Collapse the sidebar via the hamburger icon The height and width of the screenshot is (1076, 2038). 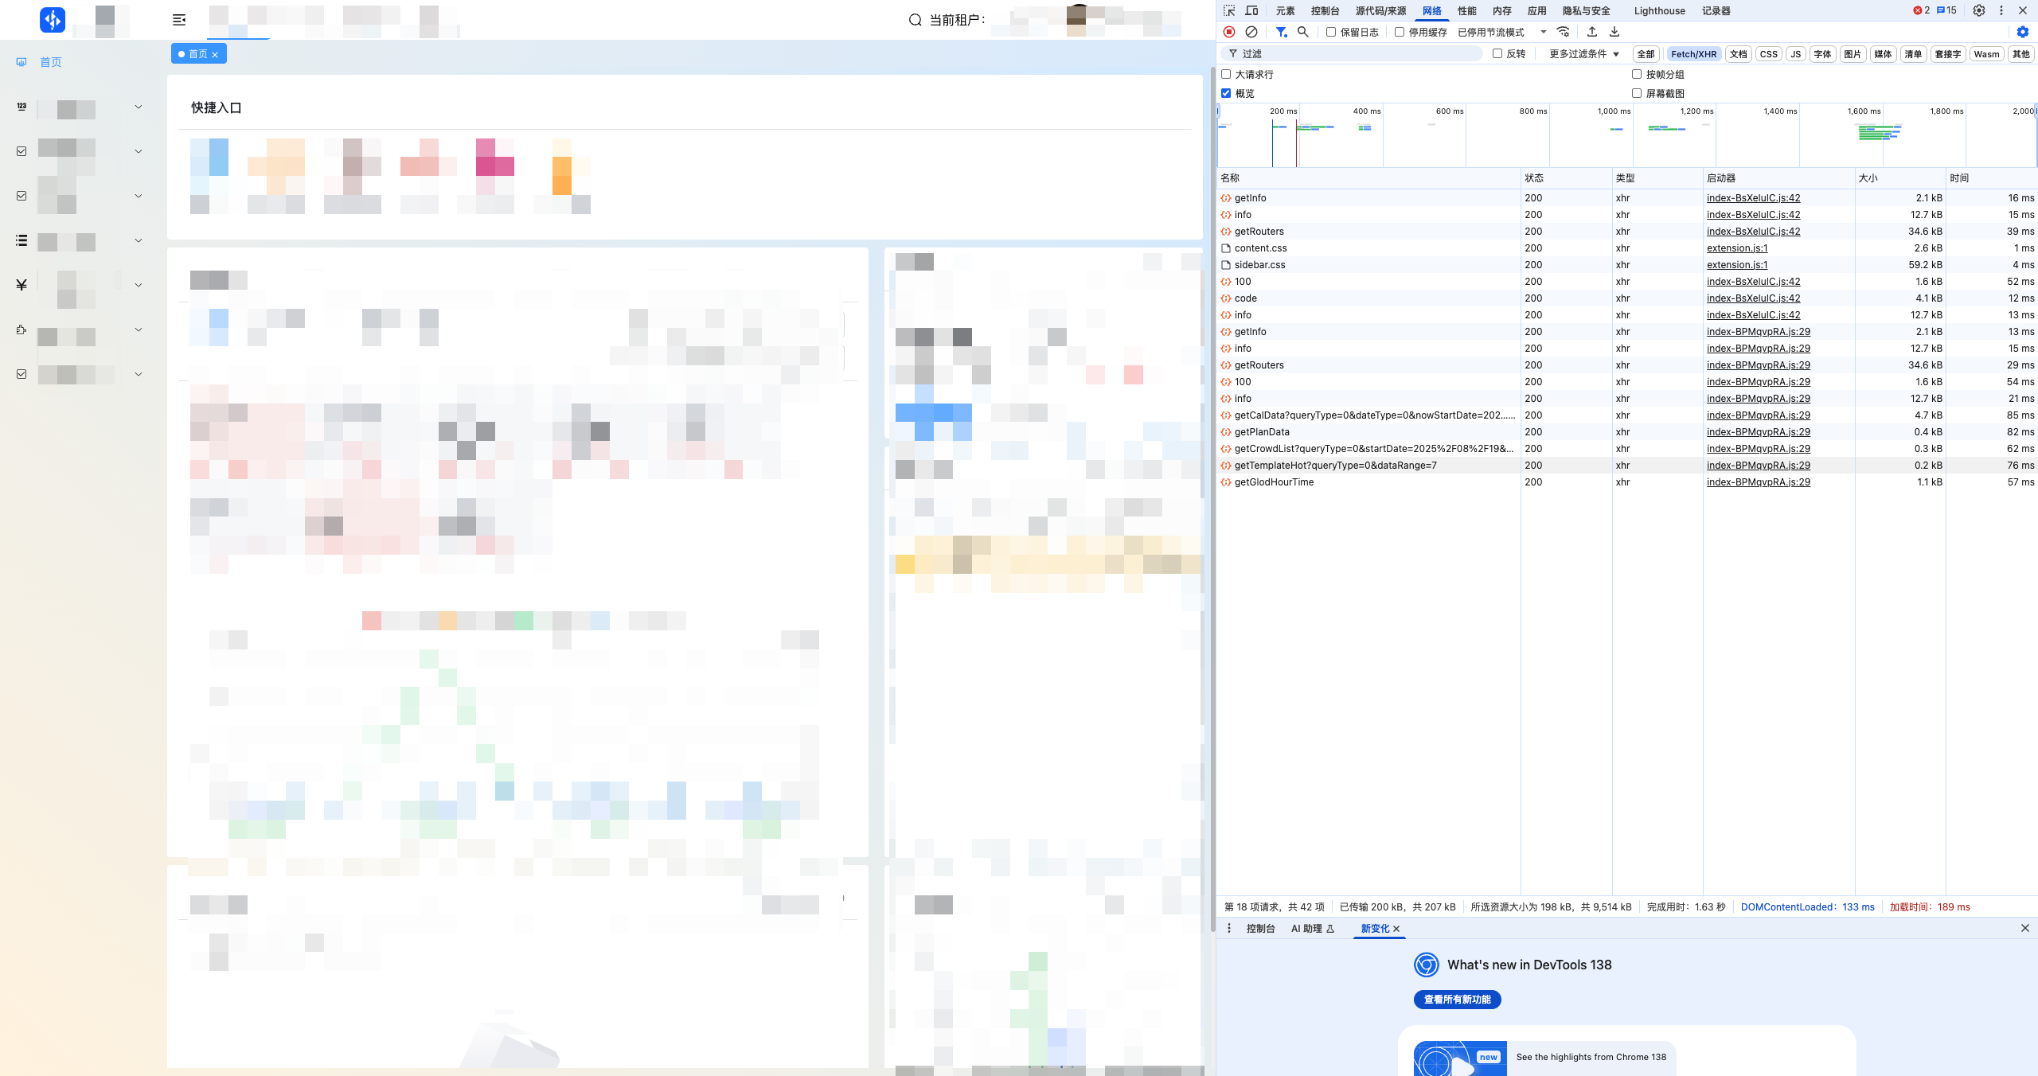[179, 20]
